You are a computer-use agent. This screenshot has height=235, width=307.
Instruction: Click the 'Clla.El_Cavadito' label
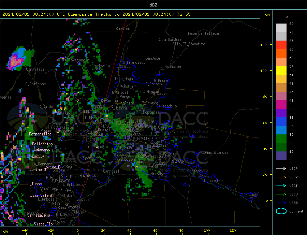click(189, 44)
